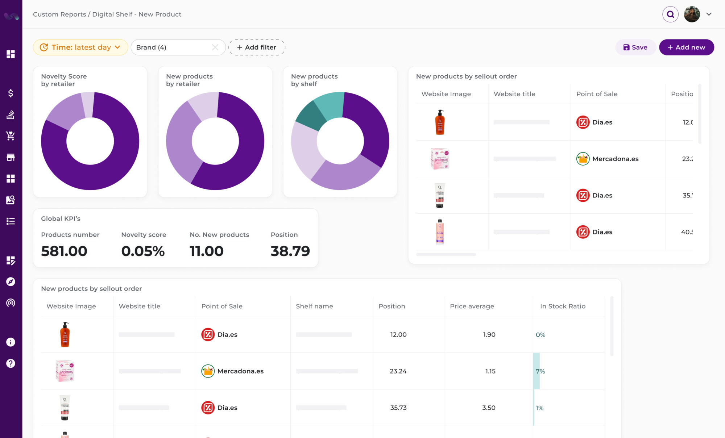This screenshot has height=438, width=725.
Task: Click the search icon in the top bar
Action: coord(671,14)
